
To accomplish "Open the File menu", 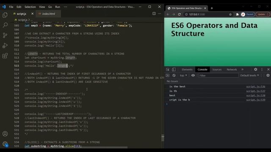I will (x=11, y=7).
